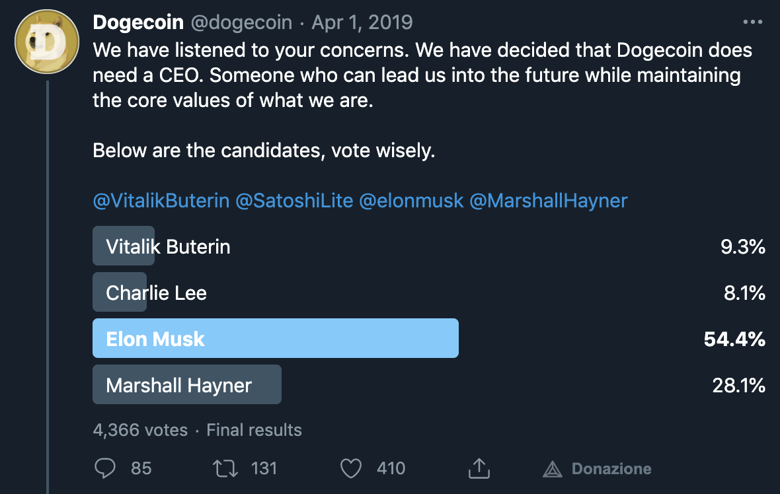Click the Donazione tip icon
The height and width of the screenshot is (494, 780).
[x=552, y=469]
